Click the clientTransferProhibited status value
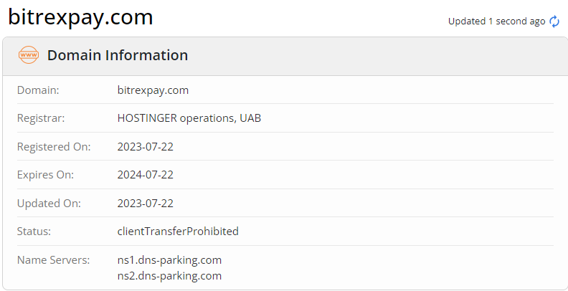This screenshot has height=291, width=568. (178, 232)
